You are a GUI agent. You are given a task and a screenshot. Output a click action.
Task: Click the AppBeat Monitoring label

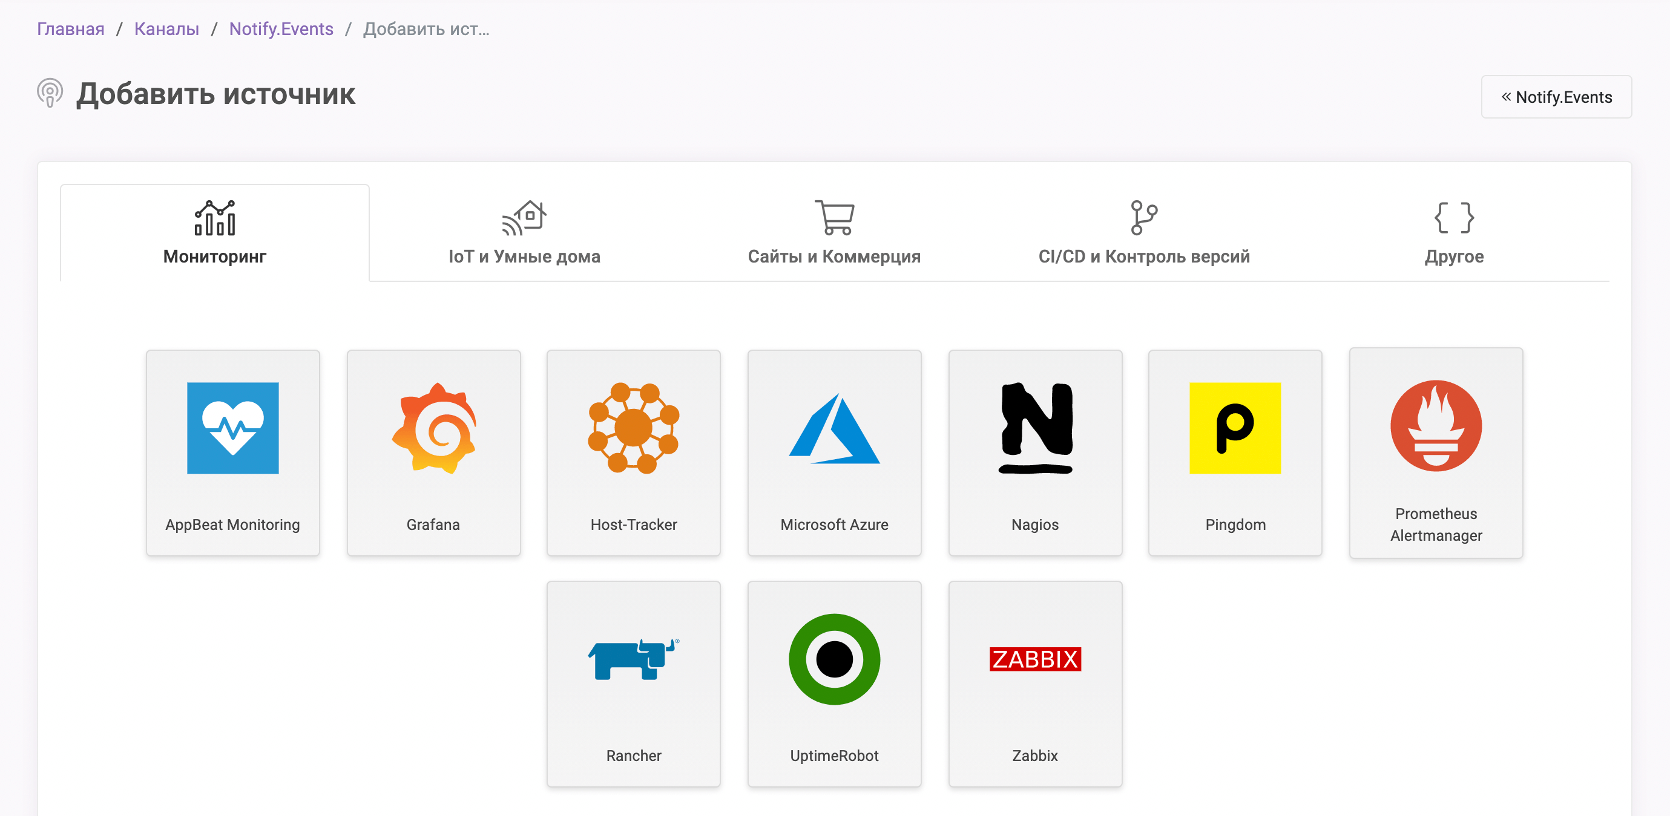[x=233, y=524]
